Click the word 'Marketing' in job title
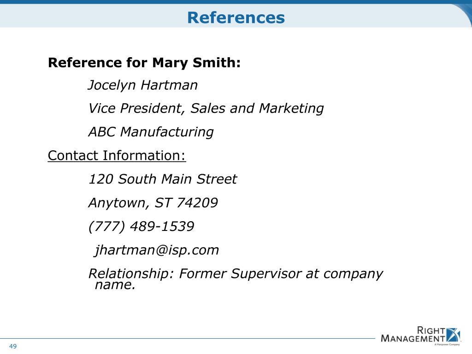This screenshot has width=472, height=354. click(291, 108)
